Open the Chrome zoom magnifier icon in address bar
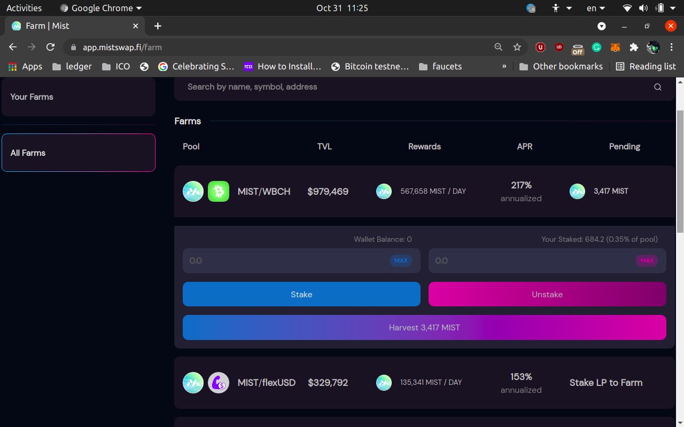The height and width of the screenshot is (427, 684). pos(498,47)
